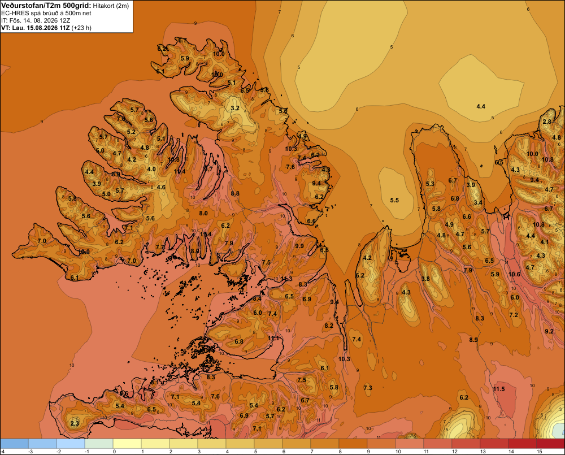Click the legend tick labeled 0

tap(115, 452)
